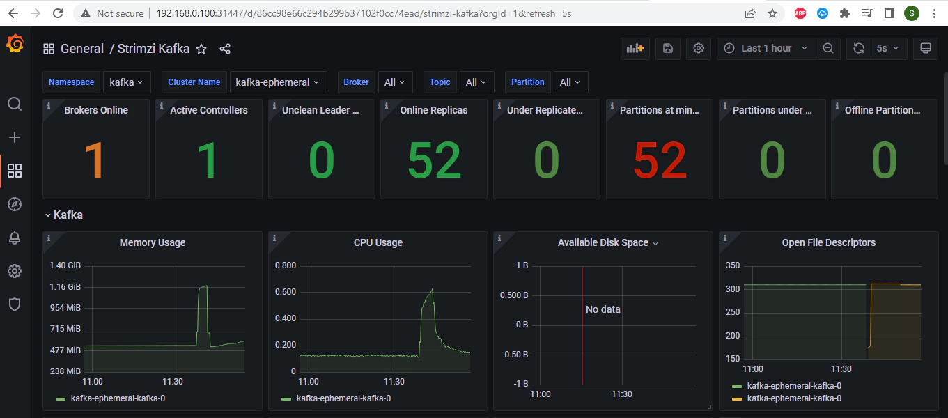Click the Online Replicas panel title

pos(434,110)
